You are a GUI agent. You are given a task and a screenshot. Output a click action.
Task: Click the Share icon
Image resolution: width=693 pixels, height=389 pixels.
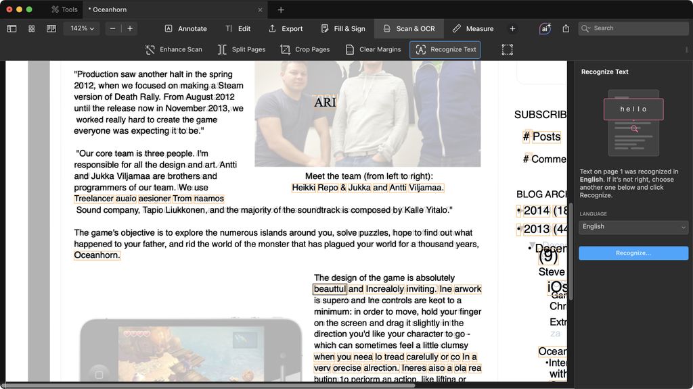click(x=566, y=28)
